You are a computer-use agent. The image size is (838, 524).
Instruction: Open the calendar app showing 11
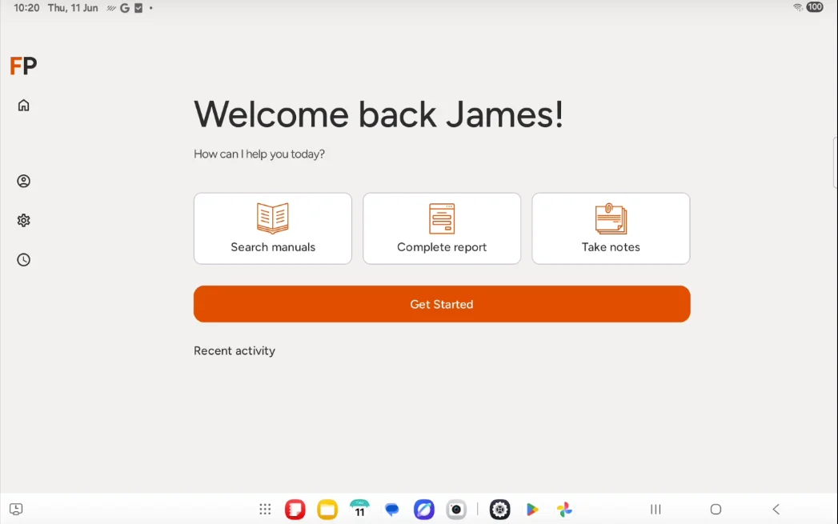point(359,510)
